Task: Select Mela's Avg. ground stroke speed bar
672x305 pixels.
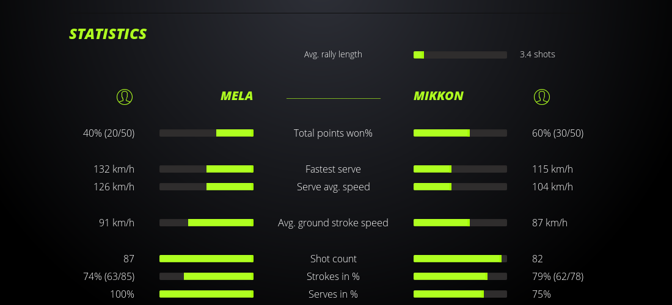Action: [206, 223]
